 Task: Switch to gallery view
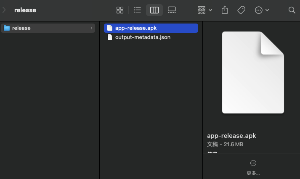coord(172,10)
